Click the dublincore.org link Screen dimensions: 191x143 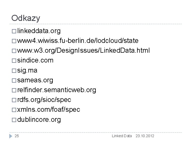tap(39, 120)
